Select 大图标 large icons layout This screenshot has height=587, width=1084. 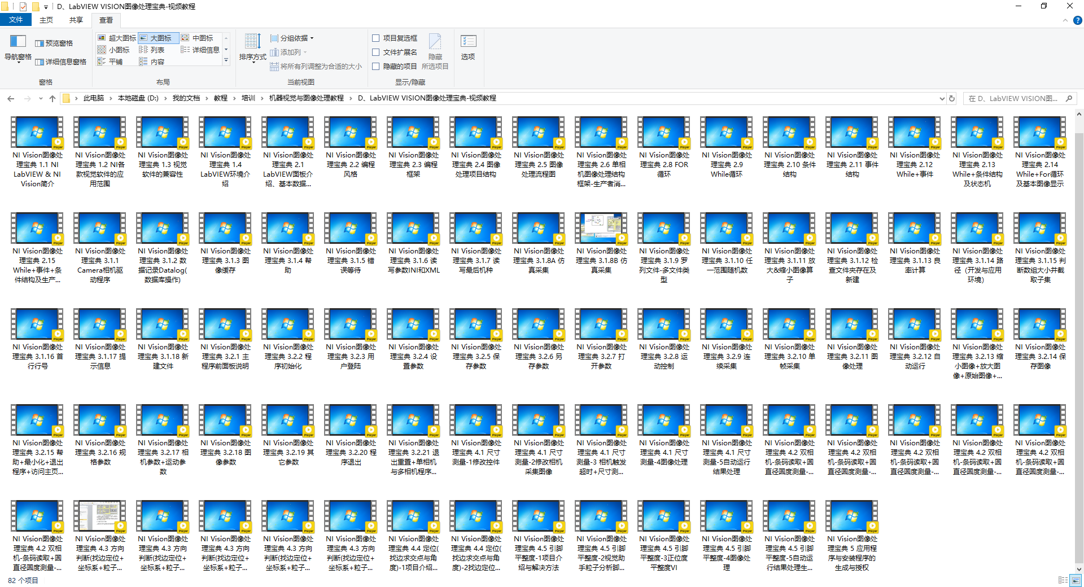pyautogui.click(x=158, y=38)
